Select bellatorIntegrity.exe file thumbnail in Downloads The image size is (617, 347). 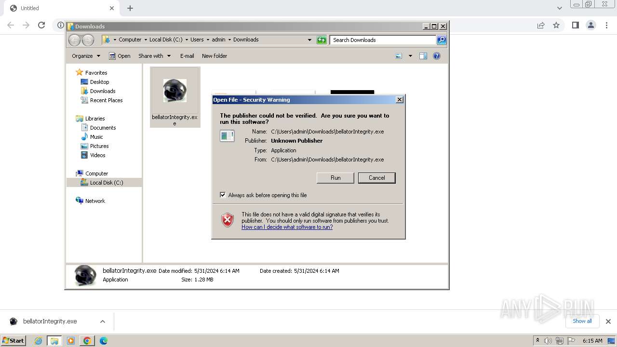174,97
